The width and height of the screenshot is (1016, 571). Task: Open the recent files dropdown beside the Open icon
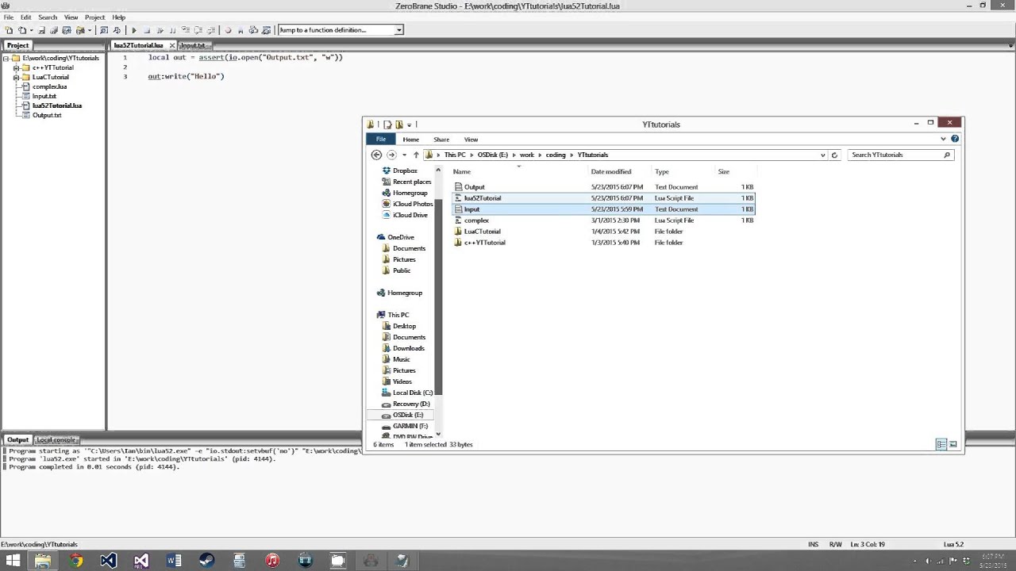point(31,30)
